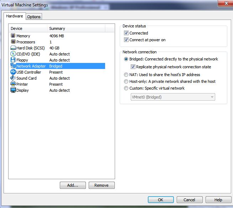
Task: Click Auto detect in Display row
Action: (59, 90)
